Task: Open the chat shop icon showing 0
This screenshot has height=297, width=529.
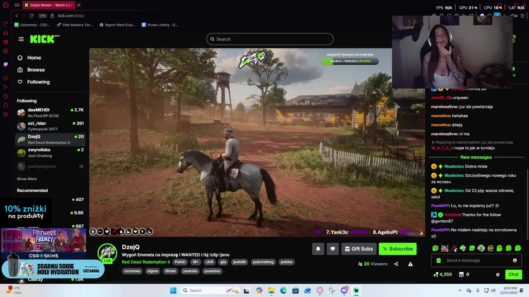Action: 464,274
